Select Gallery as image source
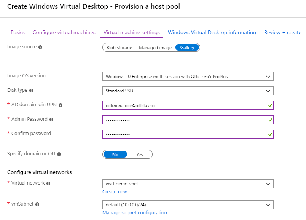Viewport: 306px width, 220px height. pyautogui.click(x=187, y=48)
